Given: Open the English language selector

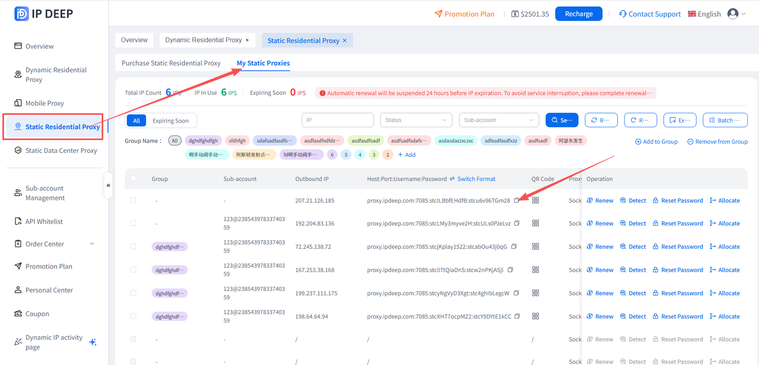Looking at the screenshot, I should [x=704, y=14].
